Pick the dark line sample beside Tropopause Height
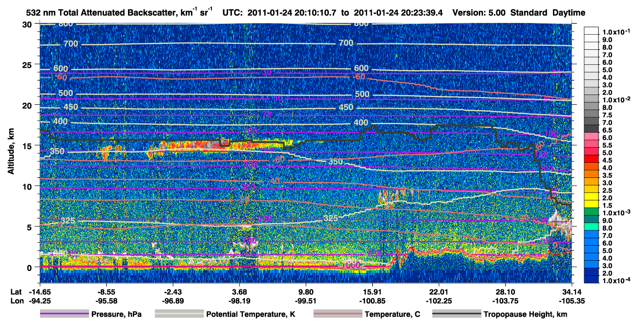The image size is (635, 325). [456, 314]
